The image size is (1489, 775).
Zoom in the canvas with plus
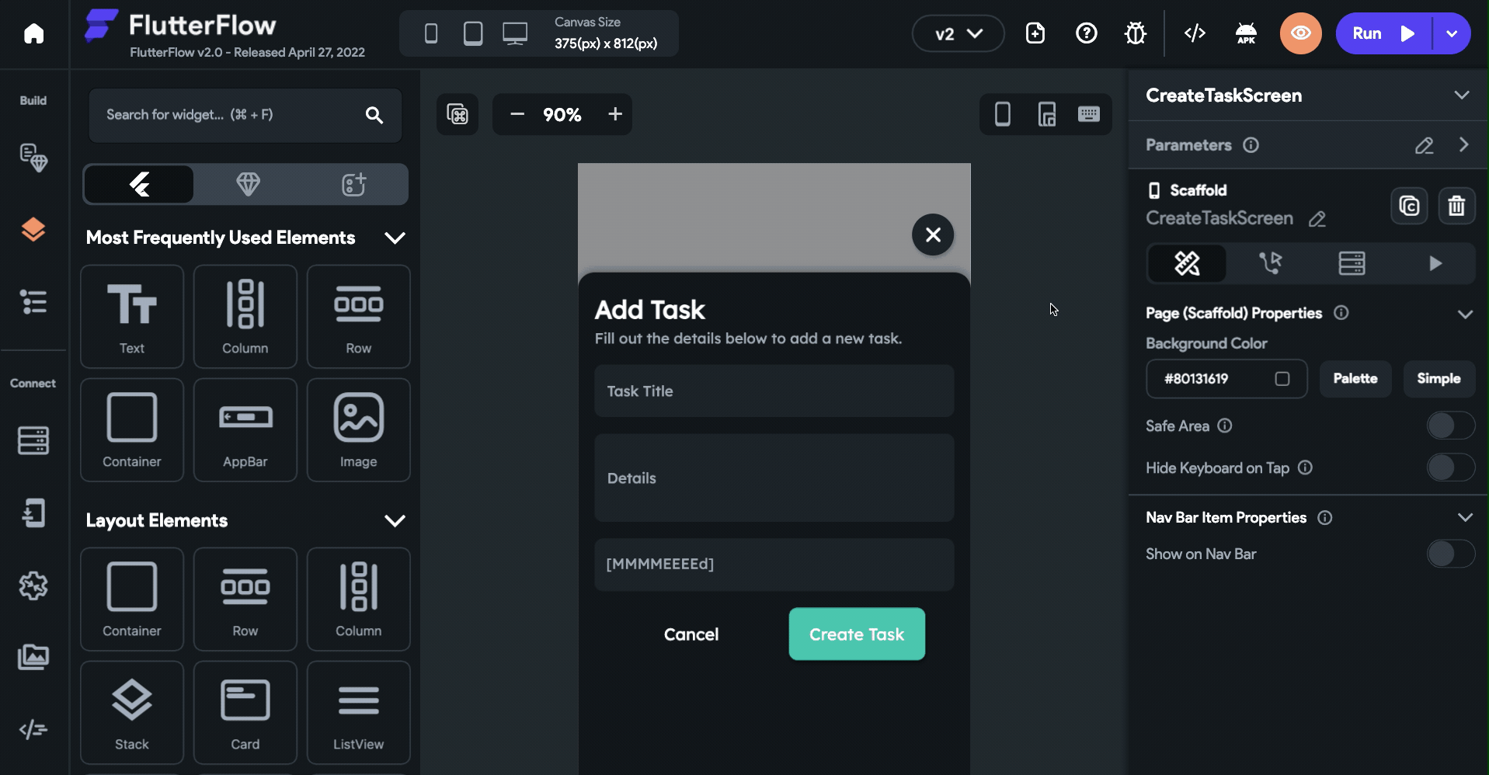tap(615, 114)
